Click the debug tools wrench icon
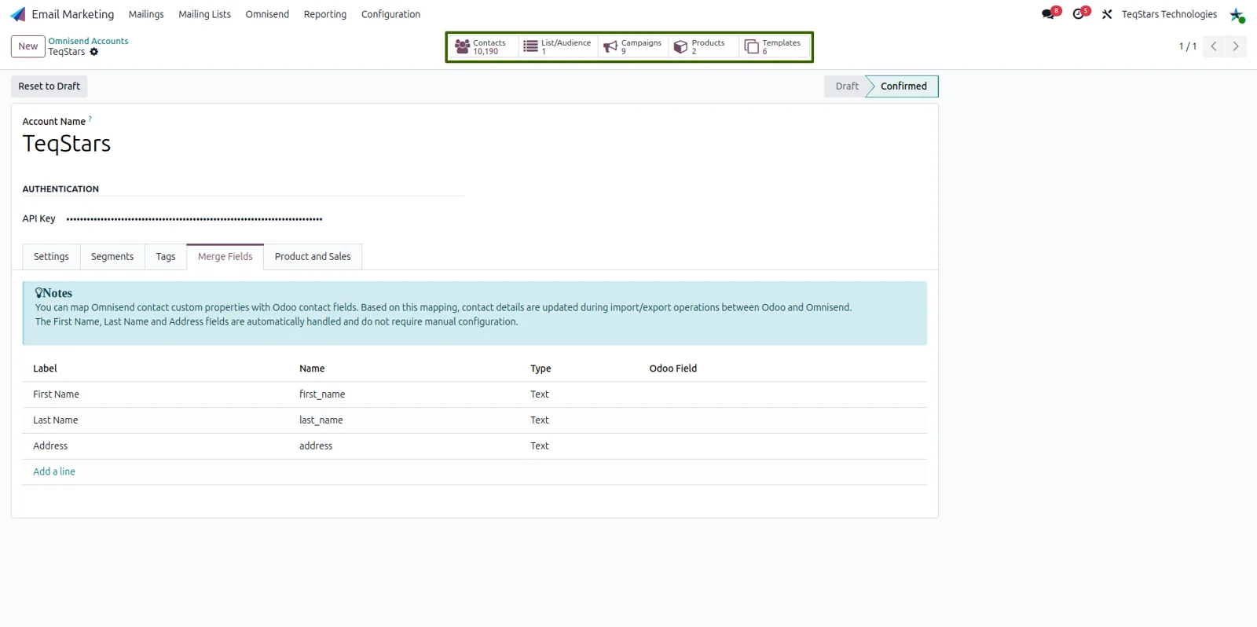Image resolution: width=1257 pixels, height=627 pixels. 1107,14
